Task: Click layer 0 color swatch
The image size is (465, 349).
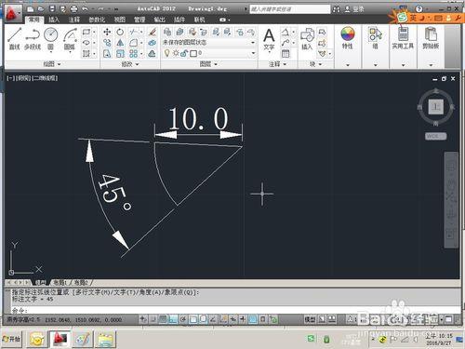Action: point(193,53)
